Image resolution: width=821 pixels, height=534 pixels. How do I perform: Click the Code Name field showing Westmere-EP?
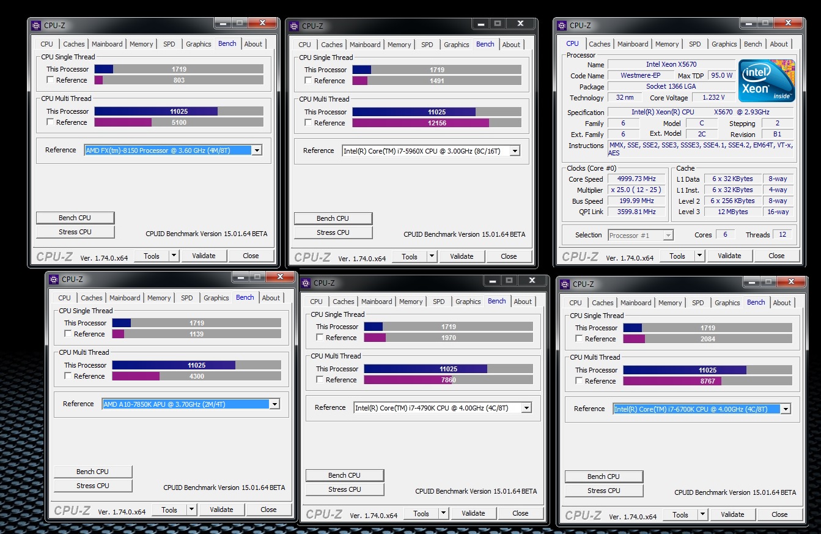coord(641,75)
